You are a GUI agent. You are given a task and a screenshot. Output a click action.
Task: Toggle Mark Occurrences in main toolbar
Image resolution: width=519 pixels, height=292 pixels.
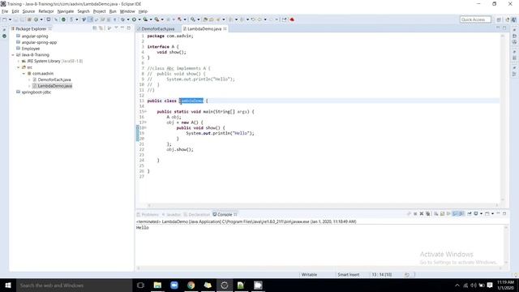coord(91,19)
